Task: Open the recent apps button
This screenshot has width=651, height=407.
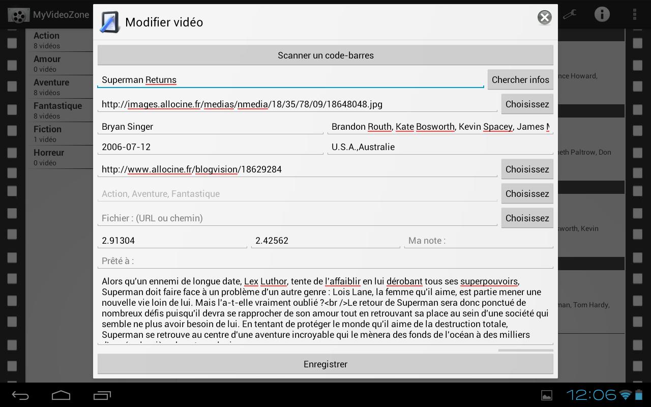Action: pyautogui.click(x=102, y=395)
